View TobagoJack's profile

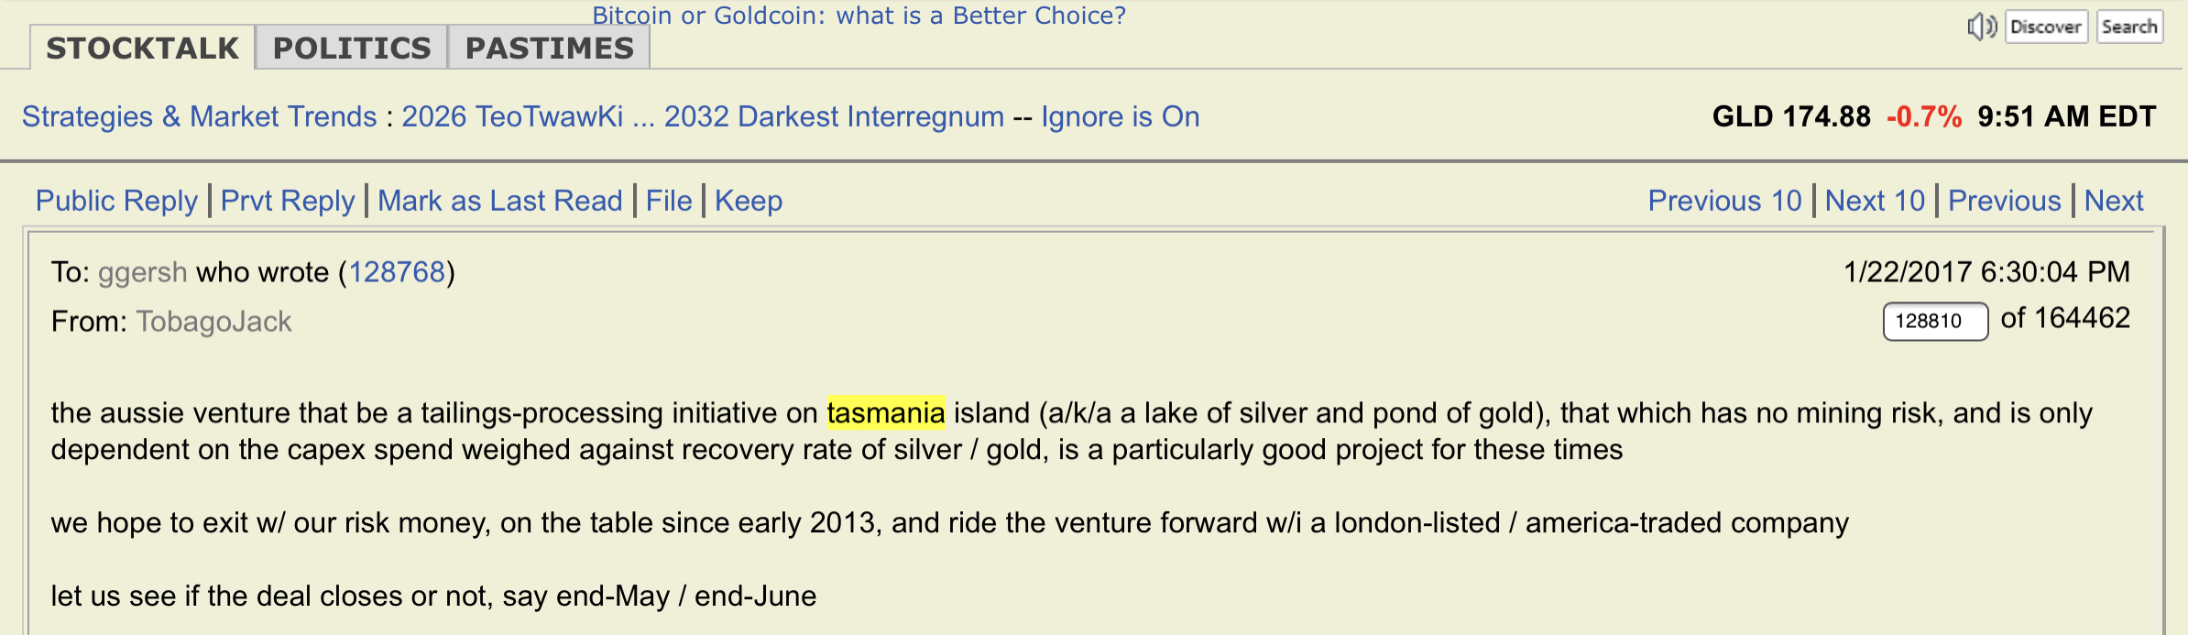(213, 322)
